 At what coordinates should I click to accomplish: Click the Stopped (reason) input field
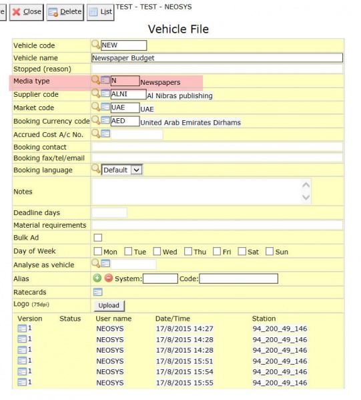(218, 69)
